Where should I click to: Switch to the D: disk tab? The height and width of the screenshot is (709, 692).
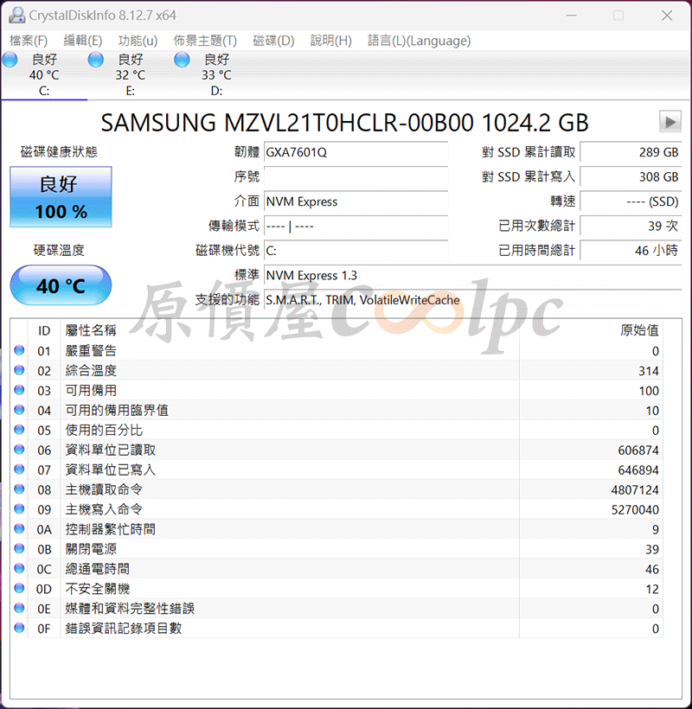(x=216, y=75)
